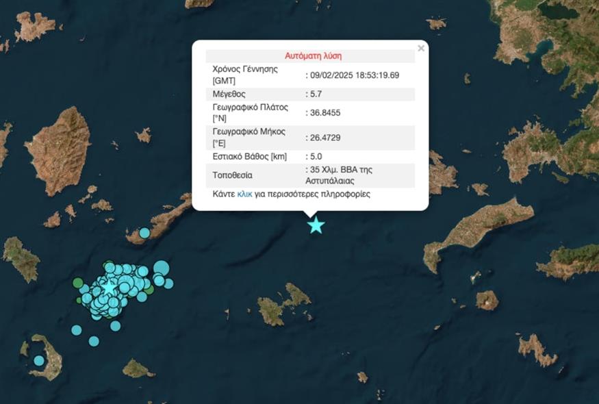Select the star marker inside the earthquake cluster

(109, 288)
